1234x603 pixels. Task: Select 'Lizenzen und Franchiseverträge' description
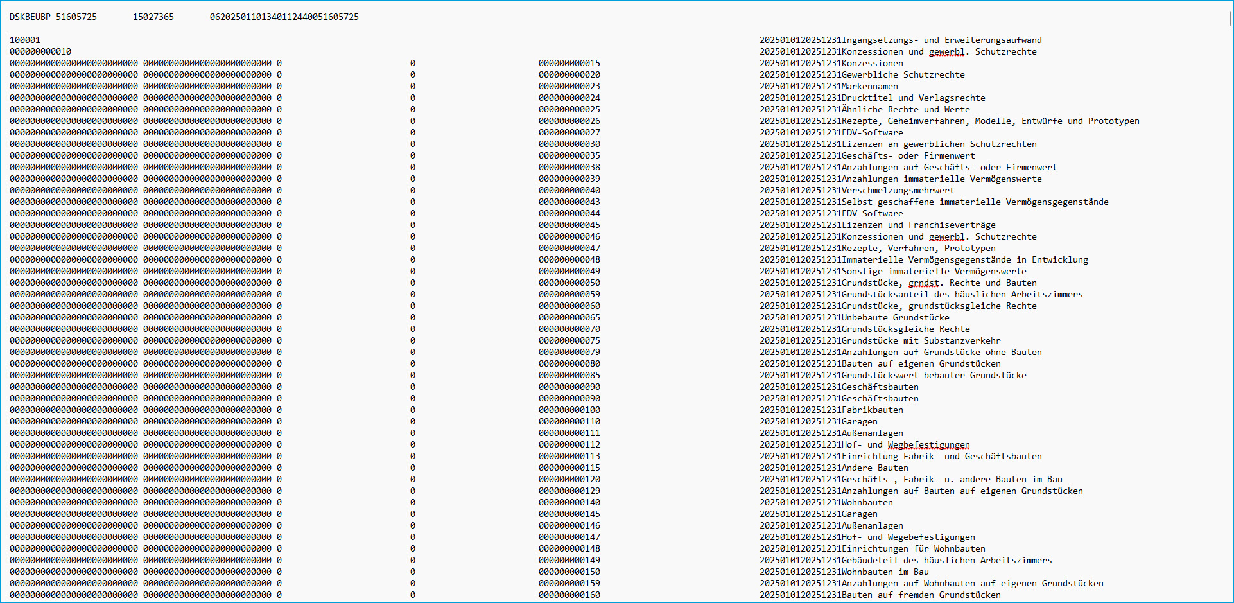[x=919, y=225]
